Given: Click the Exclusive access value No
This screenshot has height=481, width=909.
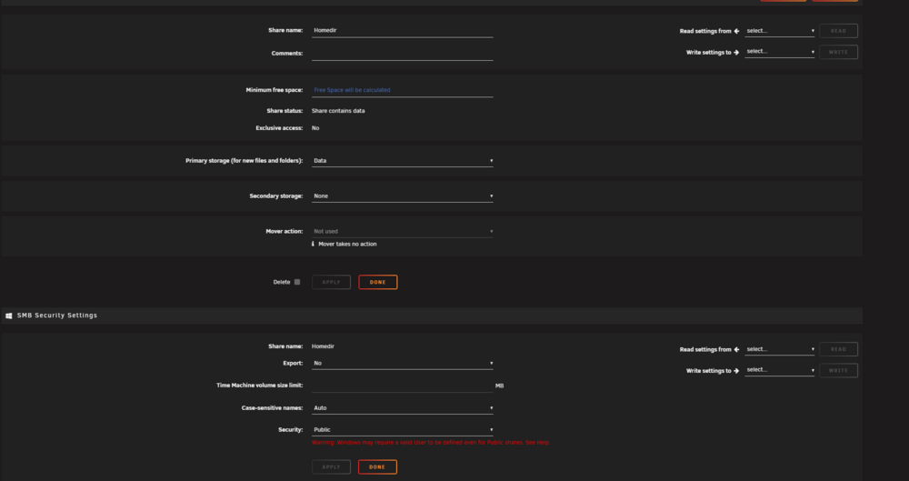Looking at the screenshot, I should 315,128.
